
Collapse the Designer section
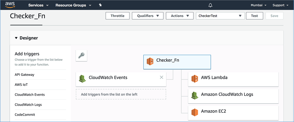point(16,38)
